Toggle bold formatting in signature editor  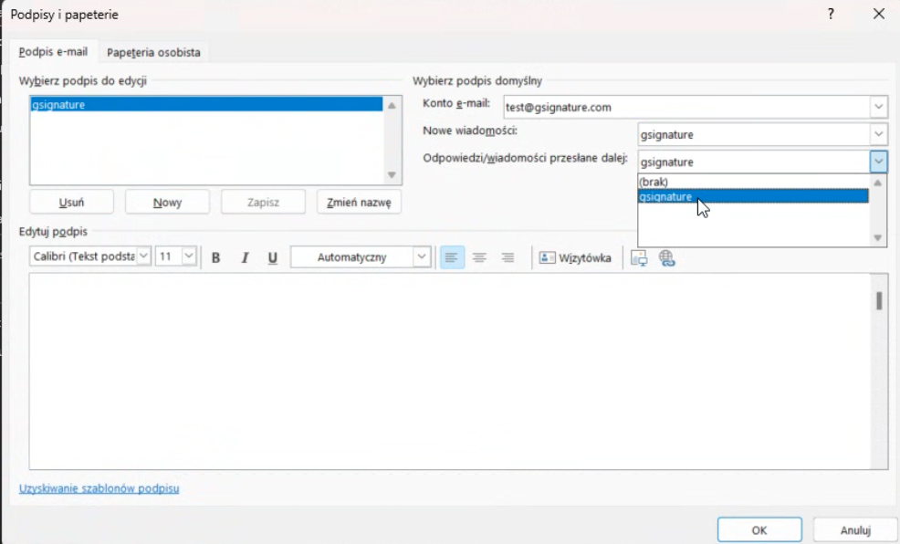[215, 257]
